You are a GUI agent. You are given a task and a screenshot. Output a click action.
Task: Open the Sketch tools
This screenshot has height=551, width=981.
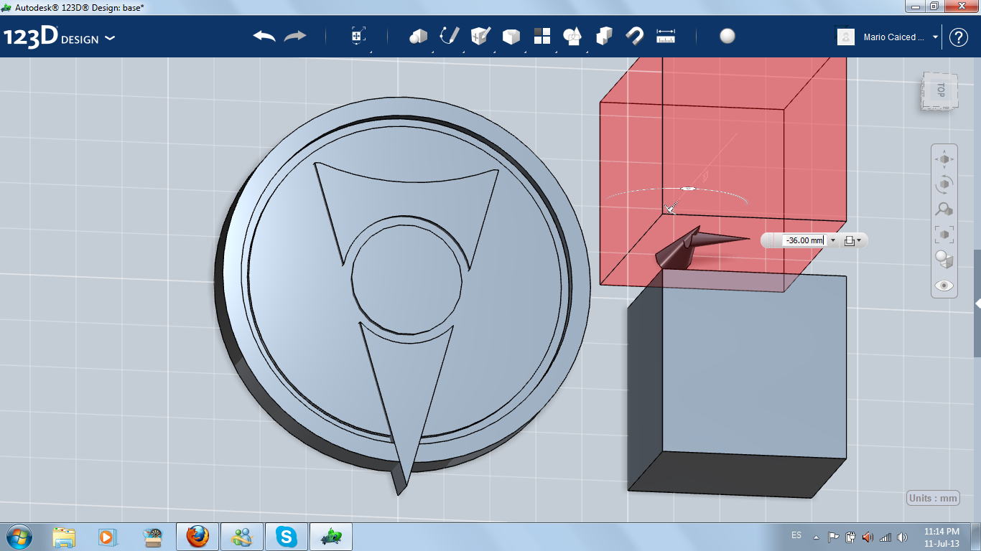449,36
